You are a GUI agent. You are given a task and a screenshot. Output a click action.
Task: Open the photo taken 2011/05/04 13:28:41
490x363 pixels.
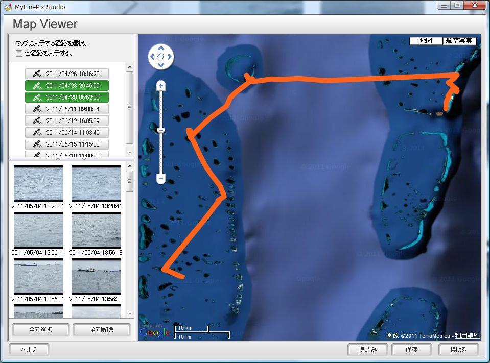point(96,183)
